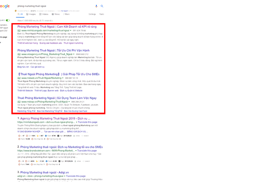
Task: Open sitelink 'Thuê ngoài marketing'
Action: [x=73, y=43]
